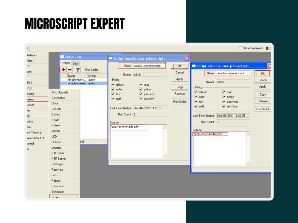Image resolution: width=298 pixels, height=223 pixels.
Task: Toggle write policy in disable-user-john-script
Action: click(x=196, y=97)
